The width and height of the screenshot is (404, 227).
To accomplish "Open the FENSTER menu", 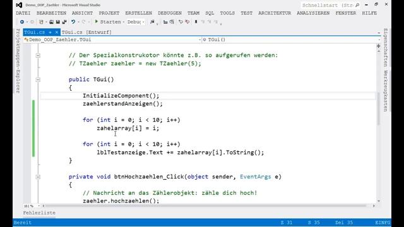I will point(346,13).
